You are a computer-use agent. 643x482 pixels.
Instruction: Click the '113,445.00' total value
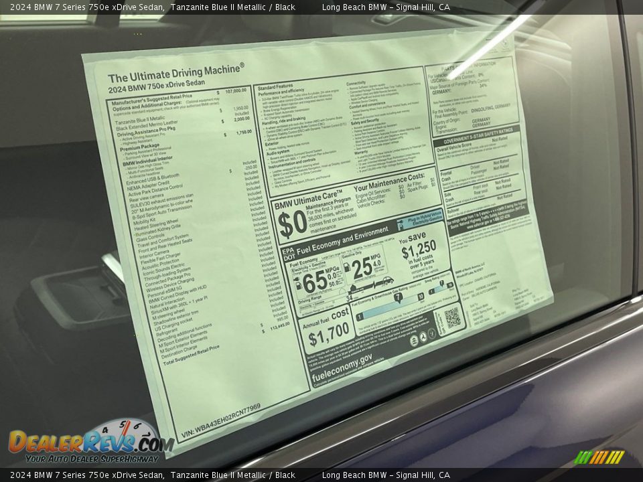279,326
